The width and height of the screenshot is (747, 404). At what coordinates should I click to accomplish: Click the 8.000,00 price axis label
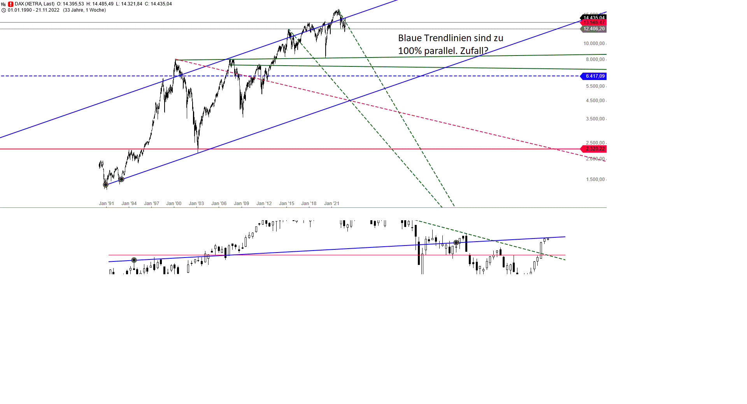tap(595, 59)
